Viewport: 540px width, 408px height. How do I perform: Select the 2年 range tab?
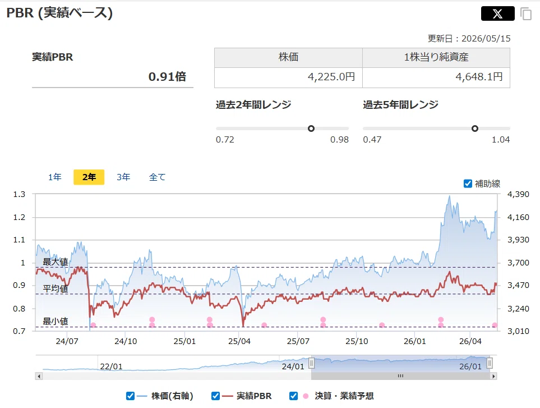(89, 177)
